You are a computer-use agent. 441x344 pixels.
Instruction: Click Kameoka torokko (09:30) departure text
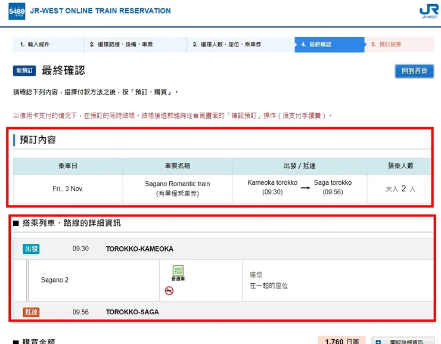click(x=272, y=187)
